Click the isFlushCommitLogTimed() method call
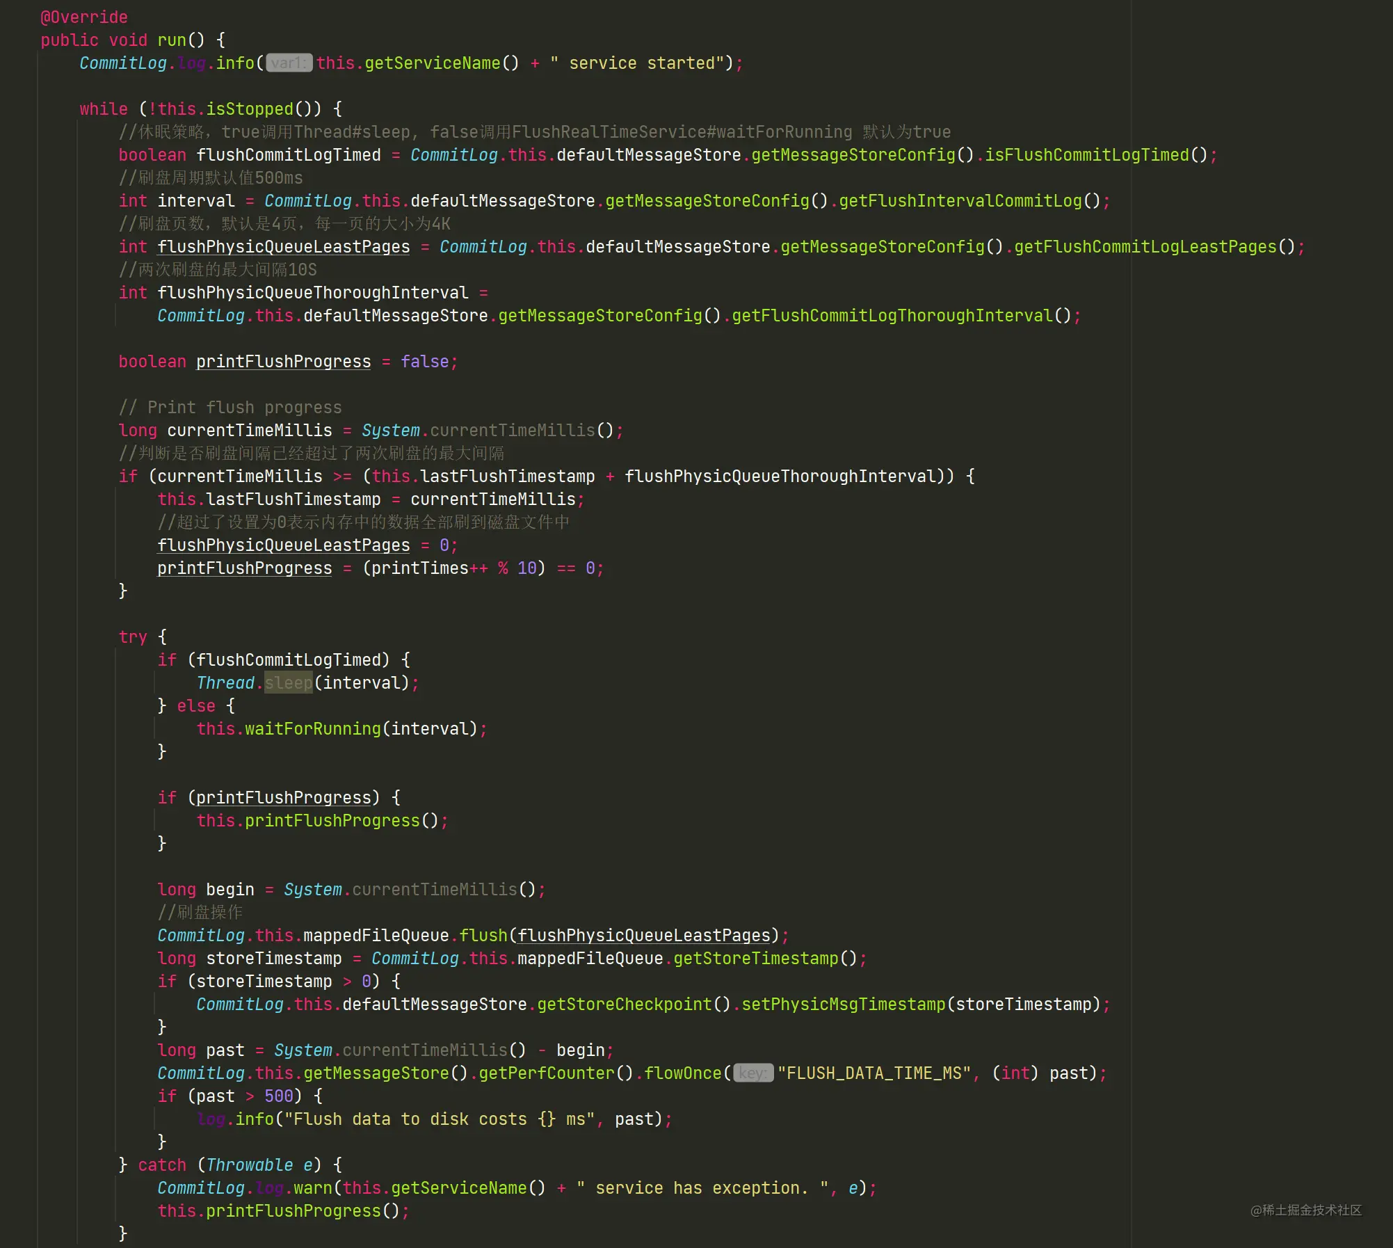The image size is (1393, 1248). pos(1096,154)
